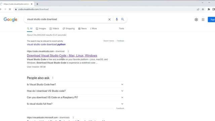Open the search Tools options
The image size is (215, 121).
122,29
